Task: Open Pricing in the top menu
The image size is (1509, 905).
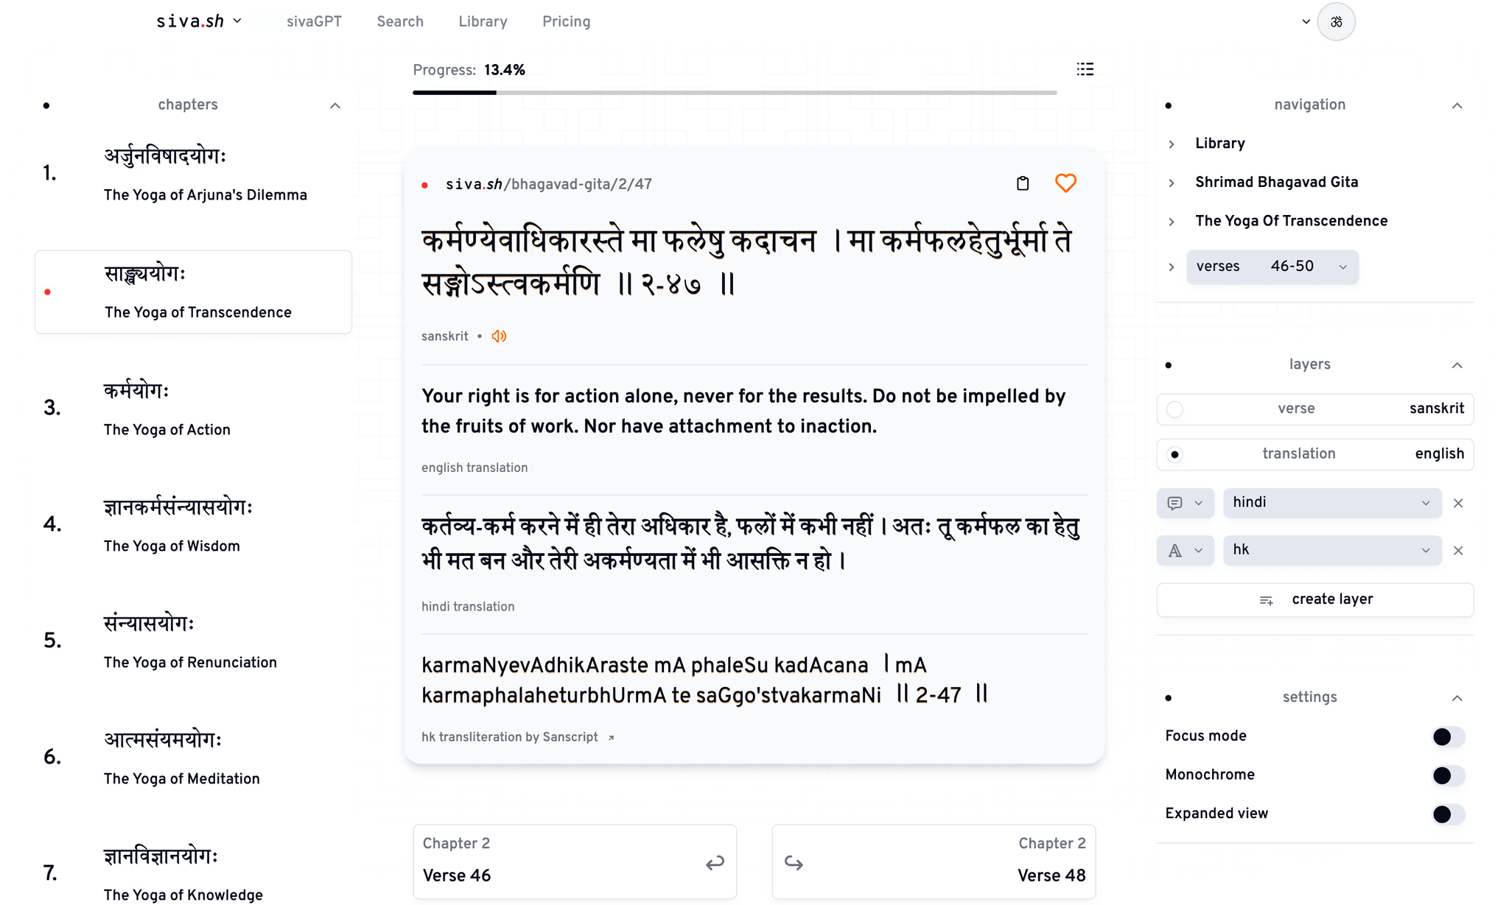Action: click(566, 21)
